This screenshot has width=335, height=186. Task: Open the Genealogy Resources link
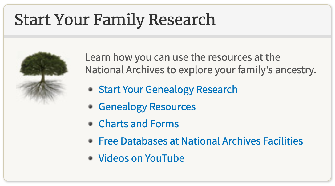(x=147, y=107)
